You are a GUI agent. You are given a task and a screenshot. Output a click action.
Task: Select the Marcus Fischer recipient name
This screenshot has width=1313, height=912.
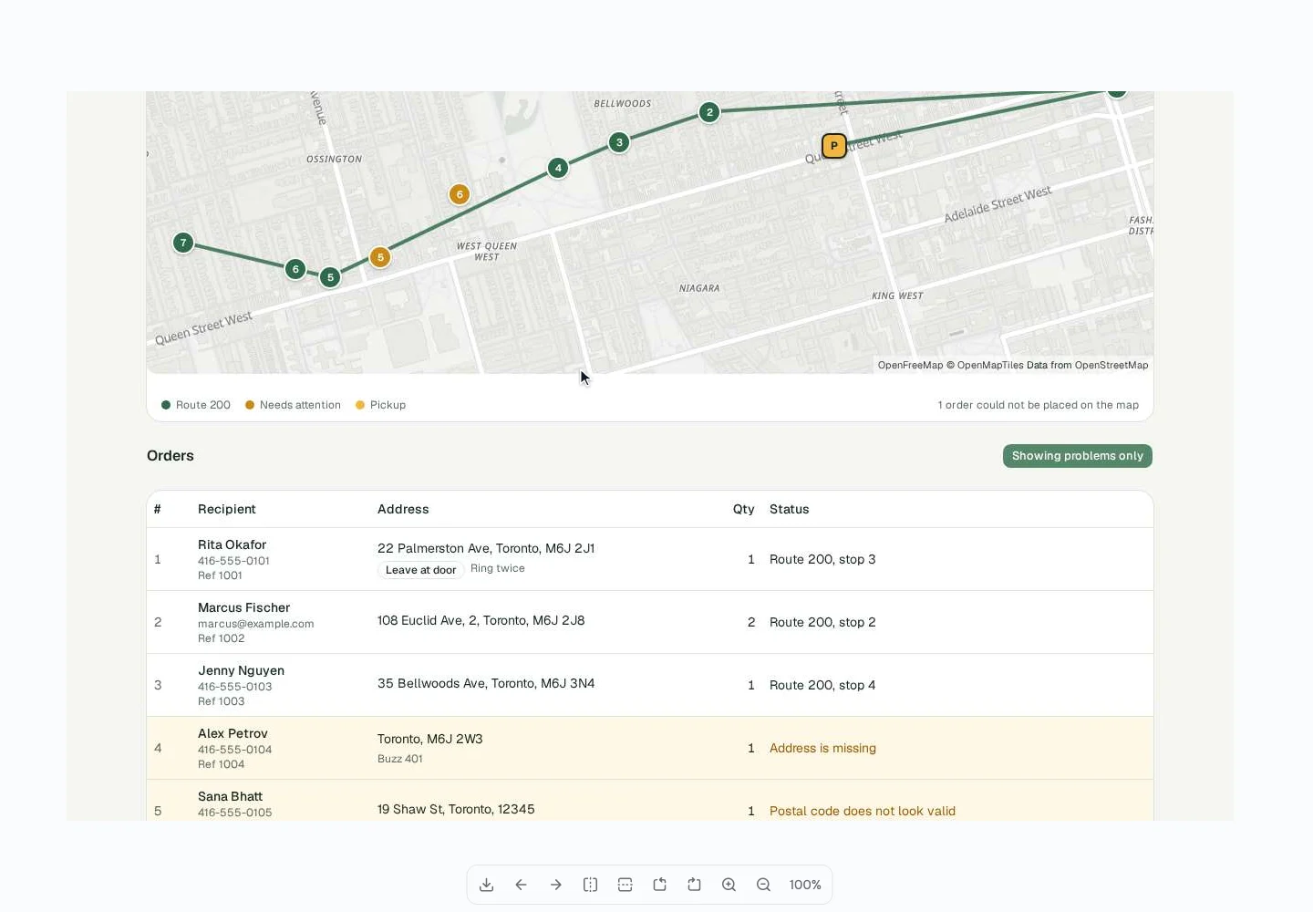point(244,607)
